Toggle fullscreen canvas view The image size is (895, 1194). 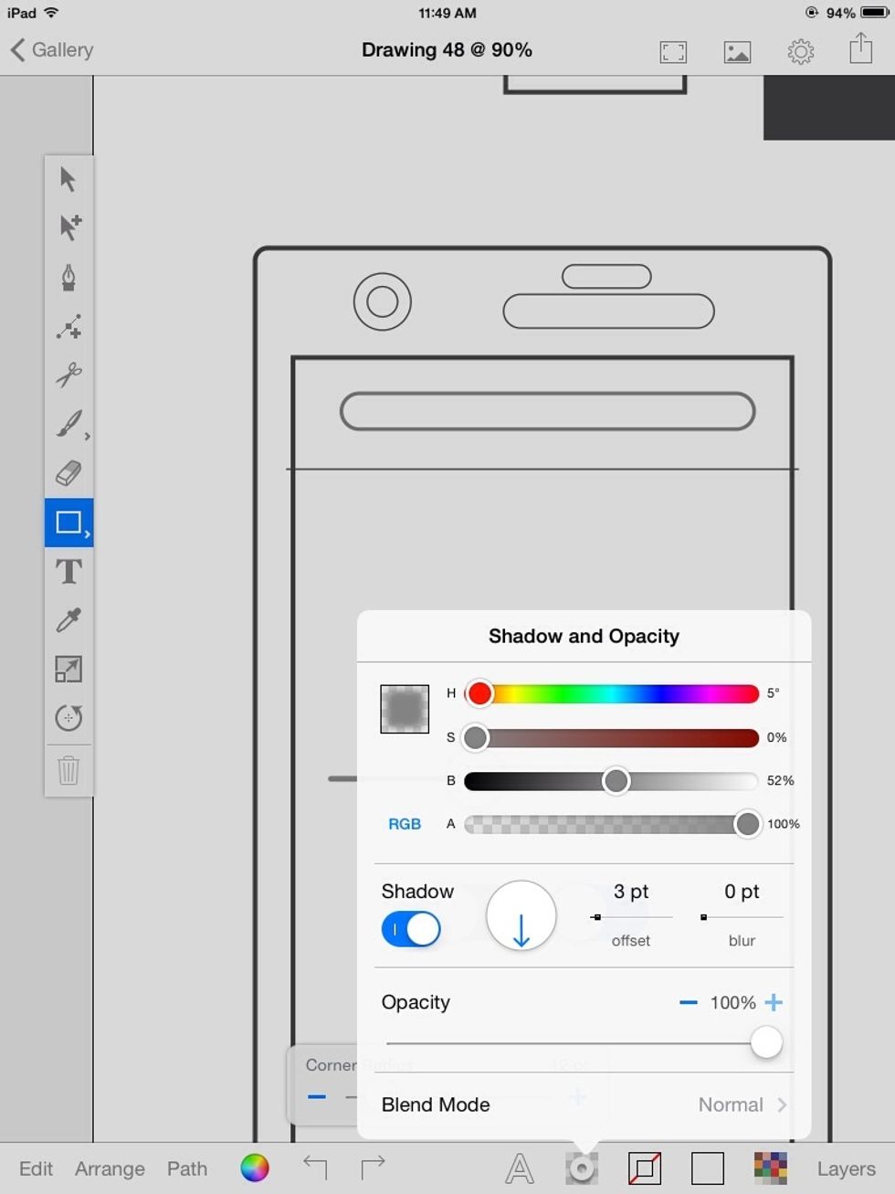coord(673,51)
